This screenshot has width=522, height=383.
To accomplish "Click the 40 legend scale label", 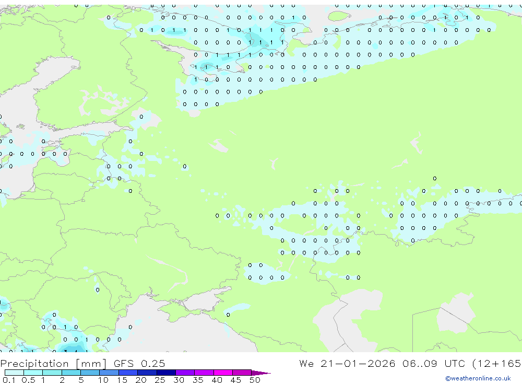I will click(x=217, y=380).
